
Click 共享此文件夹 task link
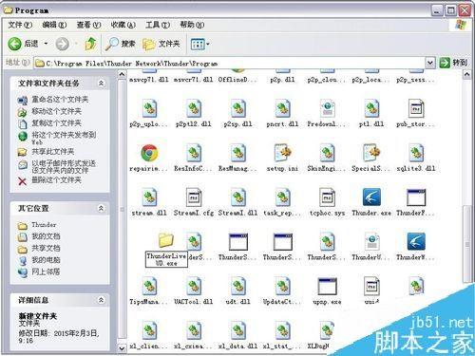click(x=53, y=152)
